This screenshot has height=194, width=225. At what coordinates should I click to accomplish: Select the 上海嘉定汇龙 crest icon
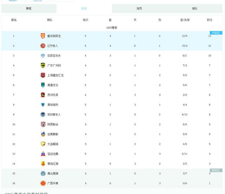point(43,75)
